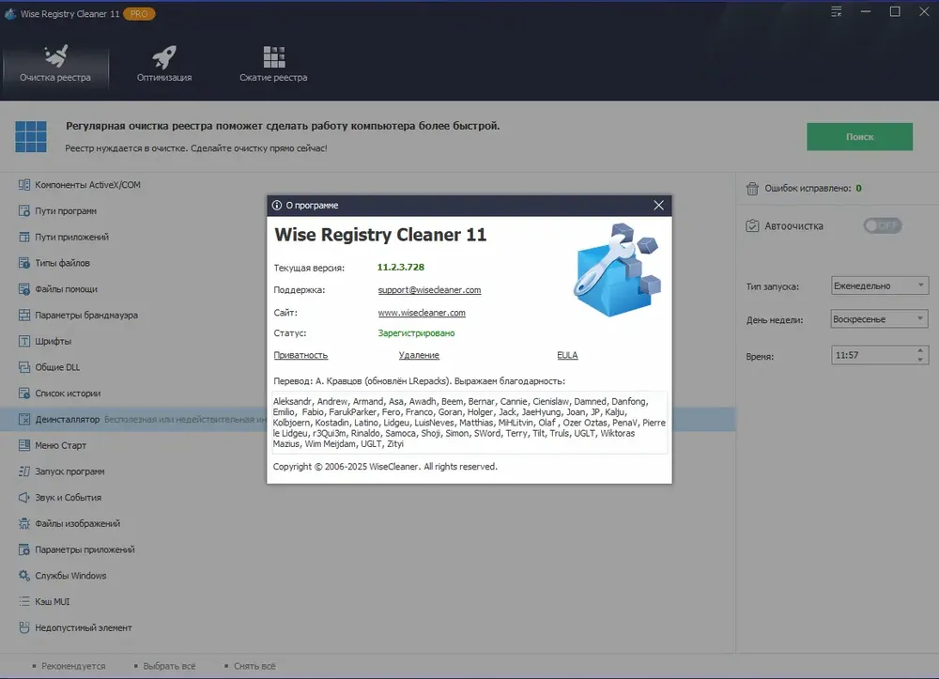Image resolution: width=939 pixels, height=679 pixels.
Task: Click the Кэш MUI icon
Action: pos(24,602)
